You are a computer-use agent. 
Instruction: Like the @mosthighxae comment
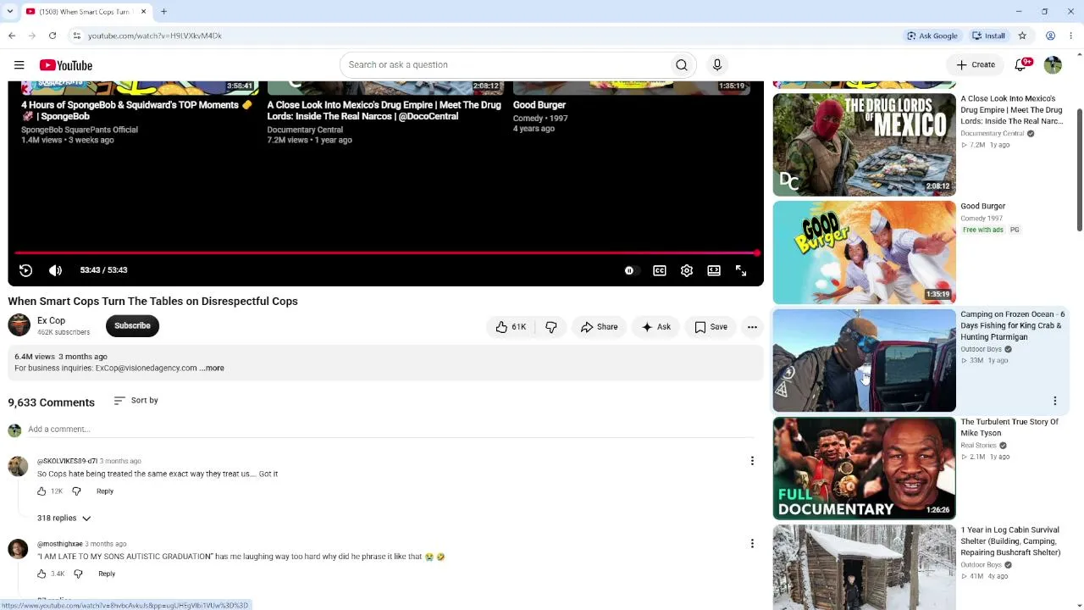tap(41, 574)
